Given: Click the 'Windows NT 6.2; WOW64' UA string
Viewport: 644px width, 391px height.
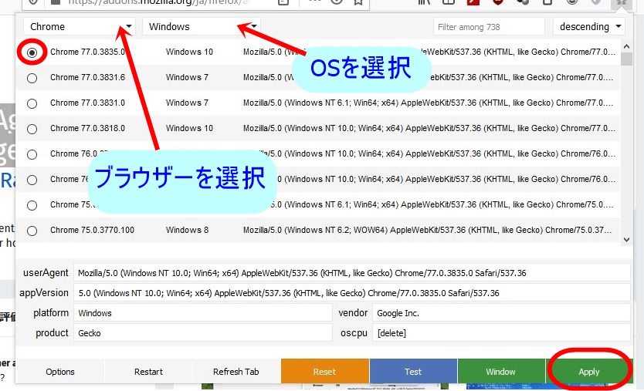Looking at the screenshot, I should coord(427,230).
